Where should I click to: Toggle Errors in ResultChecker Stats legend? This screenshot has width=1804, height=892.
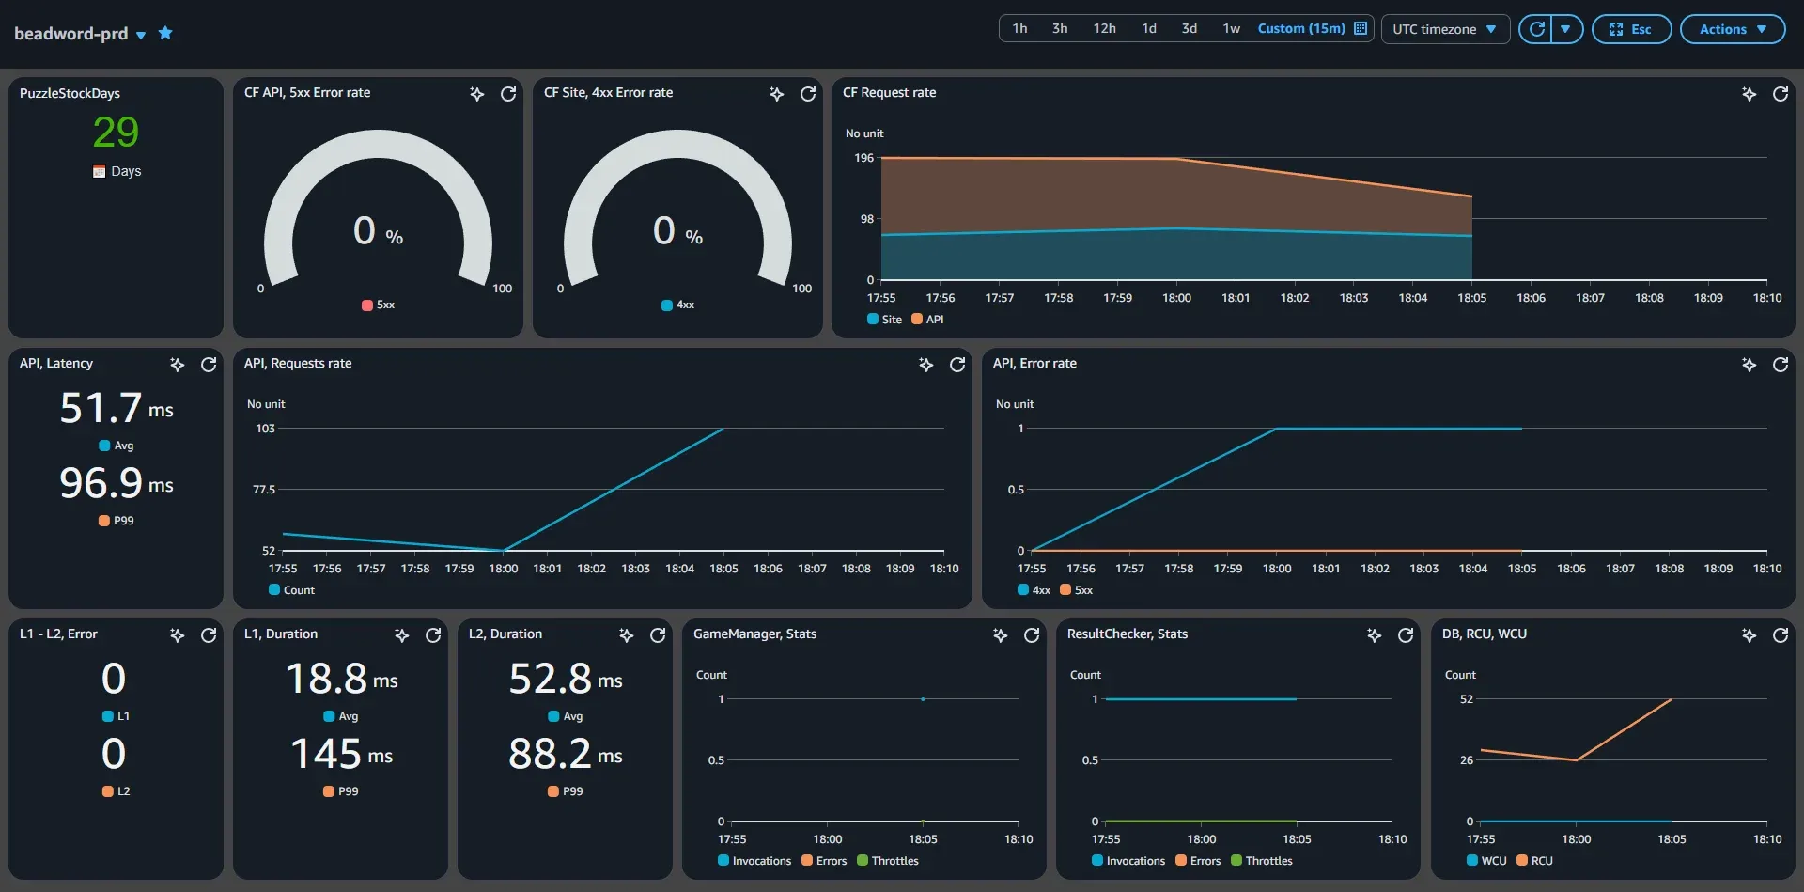tap(1198, 861)
